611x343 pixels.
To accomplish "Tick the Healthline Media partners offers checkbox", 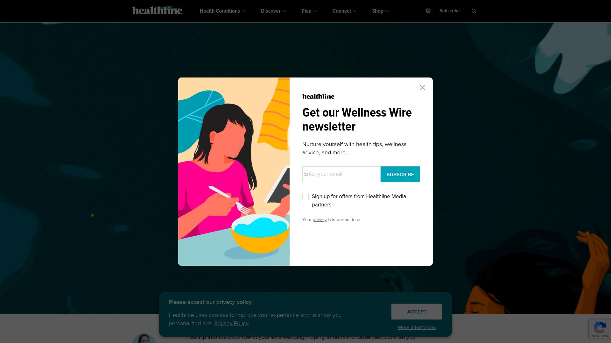I will [x=305, y=197].
